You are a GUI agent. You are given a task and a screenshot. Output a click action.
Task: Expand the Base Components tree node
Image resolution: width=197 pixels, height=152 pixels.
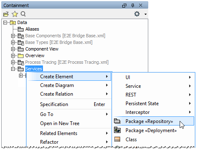[13, 36]
